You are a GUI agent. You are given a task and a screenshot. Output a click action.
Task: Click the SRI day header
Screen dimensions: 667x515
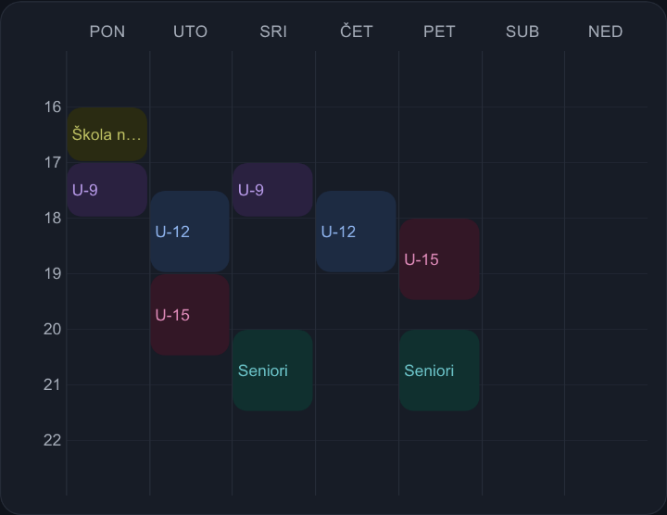click(x=273, y=31)
